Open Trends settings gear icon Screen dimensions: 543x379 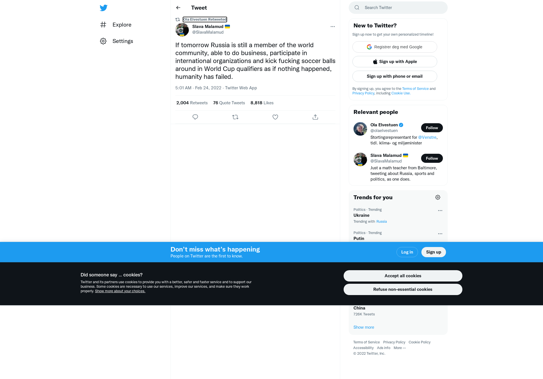pyautogui.click(x=438, y=197)
